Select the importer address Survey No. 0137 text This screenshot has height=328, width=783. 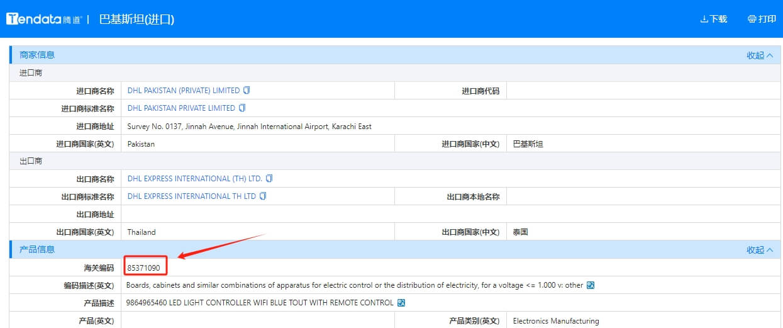click(x=249, y=127)
